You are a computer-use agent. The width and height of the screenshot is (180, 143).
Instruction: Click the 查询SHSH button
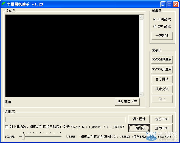162,128
